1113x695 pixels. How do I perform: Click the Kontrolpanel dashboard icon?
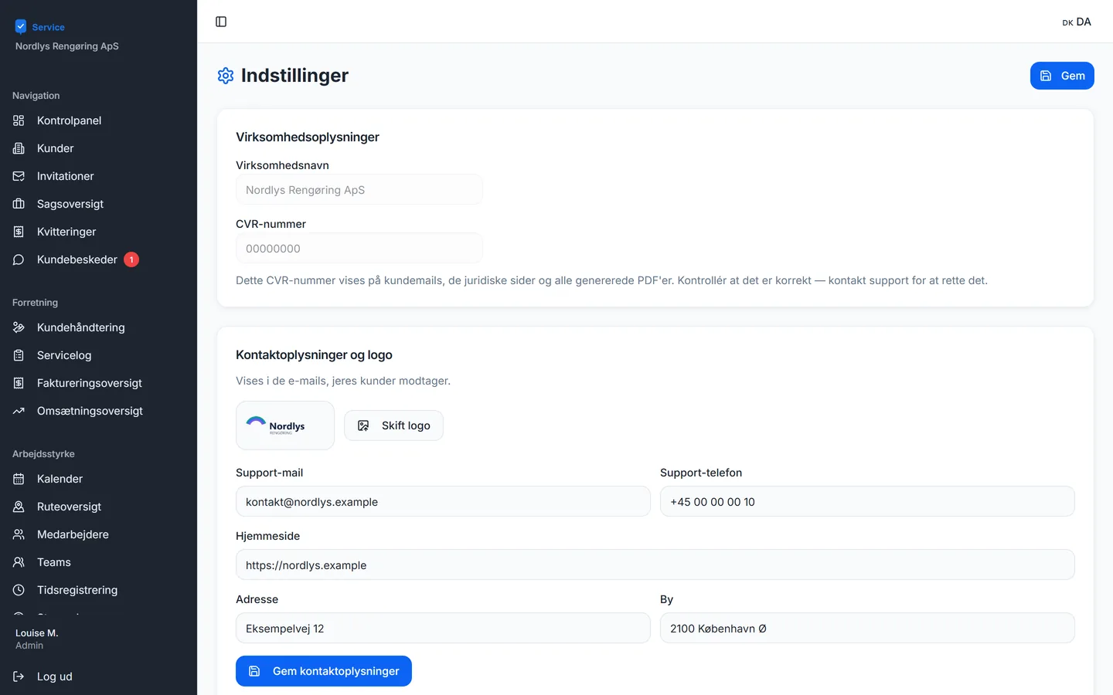(19, 120)
